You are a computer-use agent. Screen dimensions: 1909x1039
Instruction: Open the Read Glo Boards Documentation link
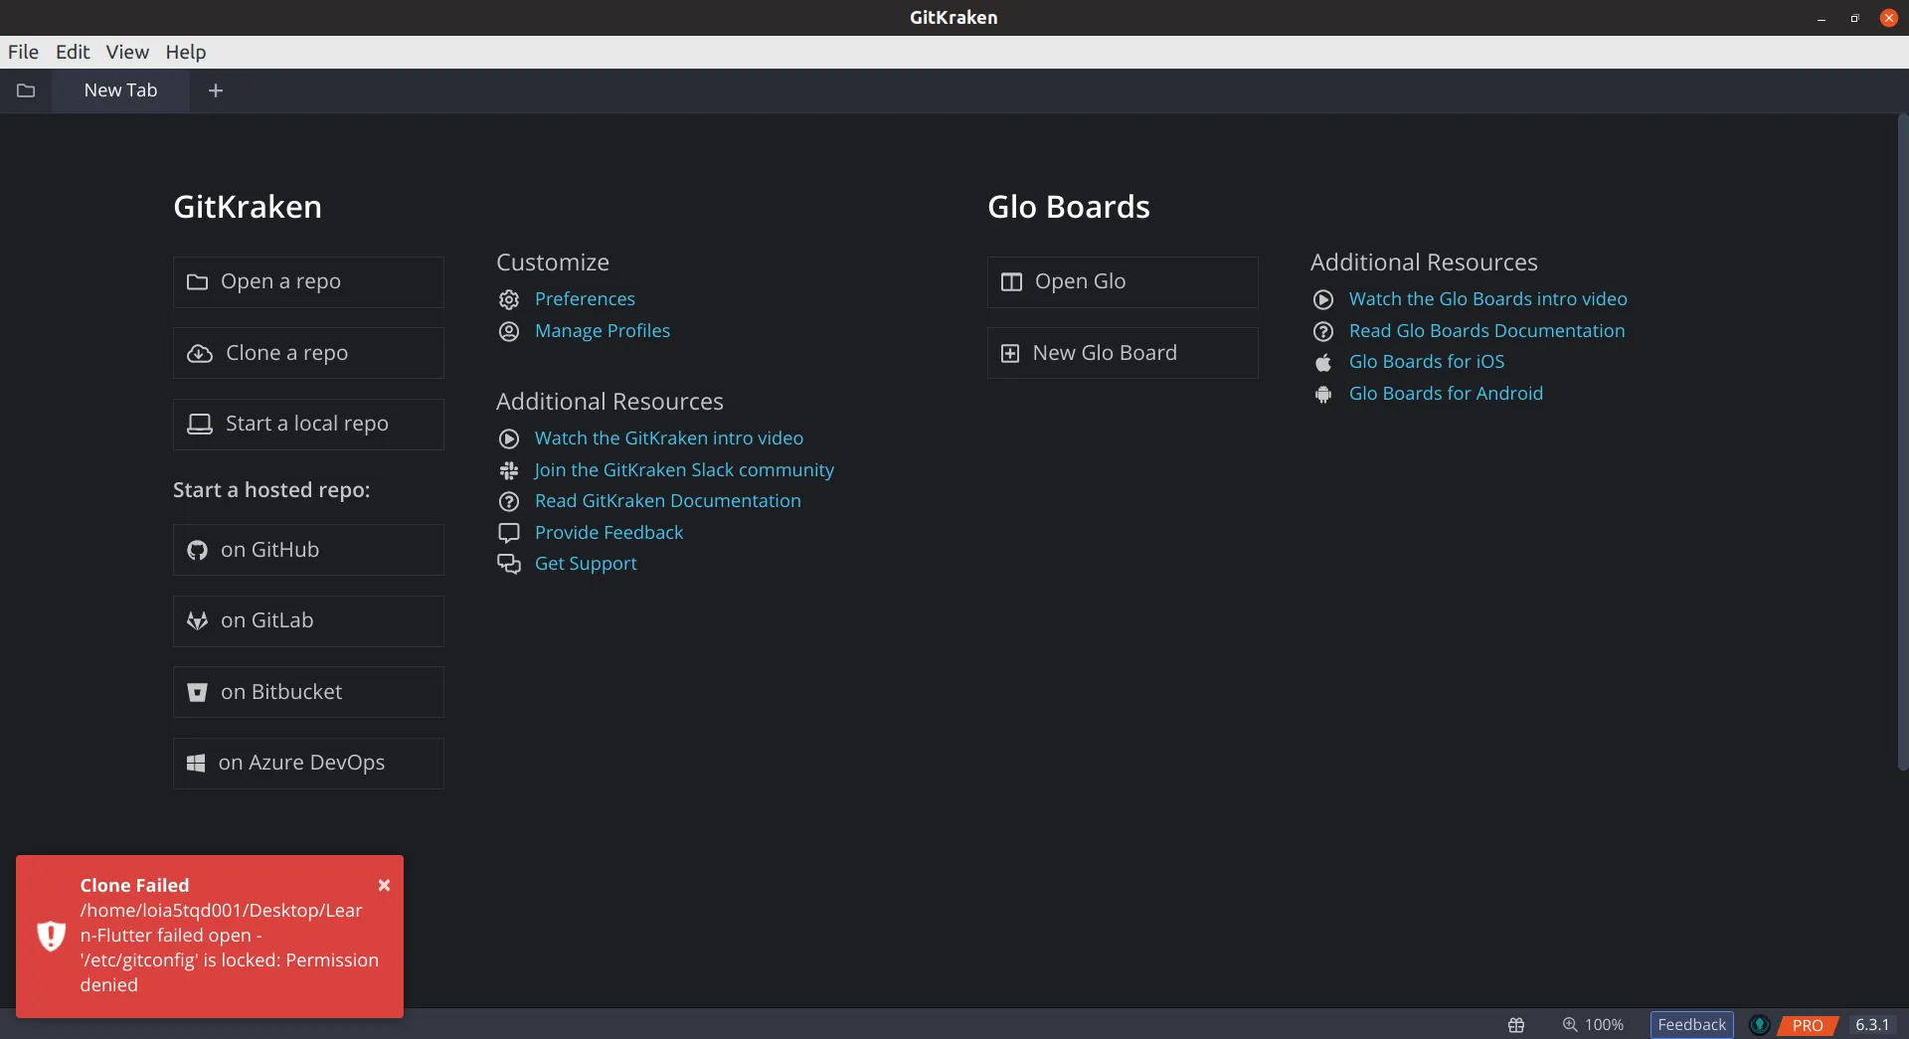tap(1486, 331)
